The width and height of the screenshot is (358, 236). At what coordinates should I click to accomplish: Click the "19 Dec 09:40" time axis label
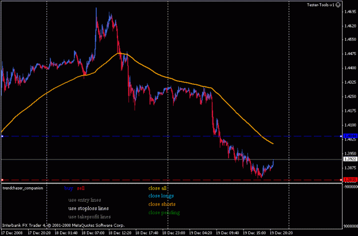[227, 233]
